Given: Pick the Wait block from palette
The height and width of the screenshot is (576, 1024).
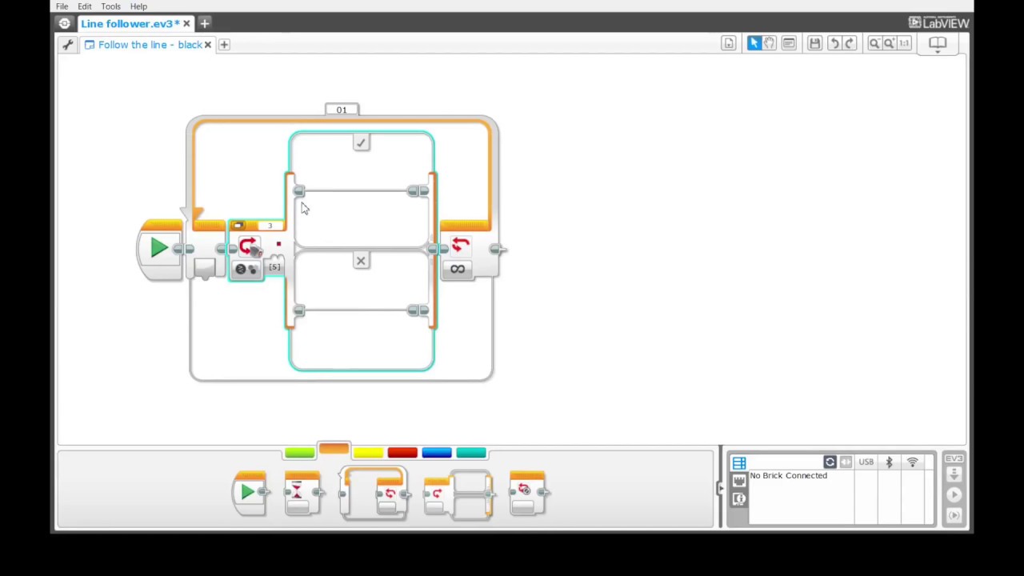Looking at the screenshot, I should point(303,493).
